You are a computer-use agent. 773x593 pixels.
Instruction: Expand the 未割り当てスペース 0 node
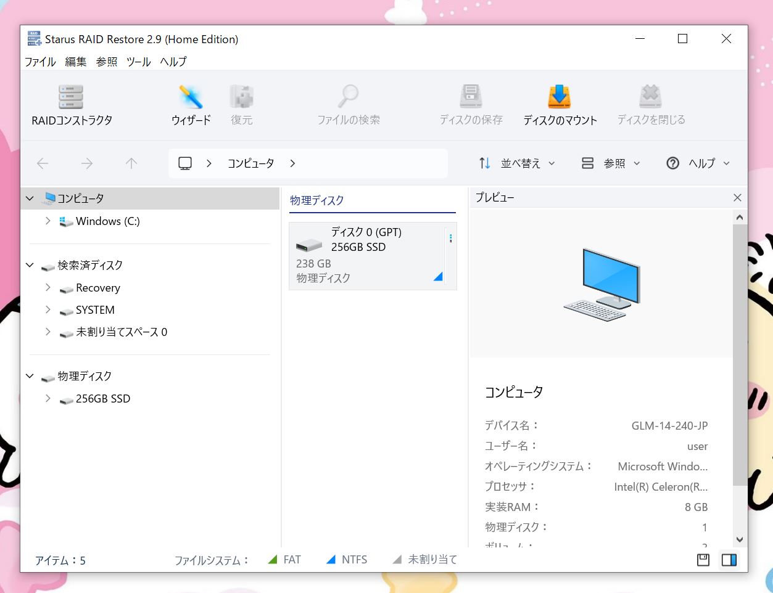(48, 332)
